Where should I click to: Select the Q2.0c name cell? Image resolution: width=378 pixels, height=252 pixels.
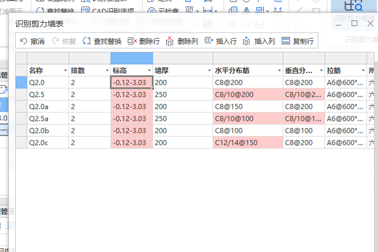pos(48,143)
